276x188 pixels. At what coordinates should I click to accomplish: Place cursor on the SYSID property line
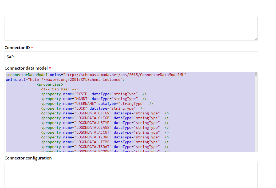pyautogui.click(x=94, y=94)
